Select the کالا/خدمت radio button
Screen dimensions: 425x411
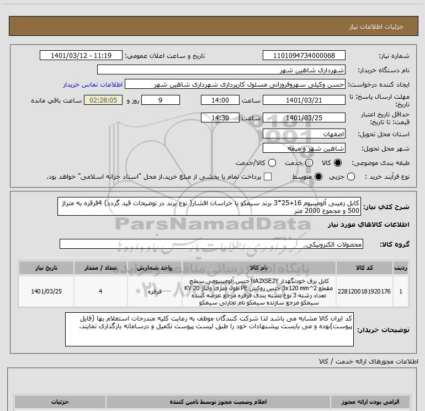tap(272, 163)
